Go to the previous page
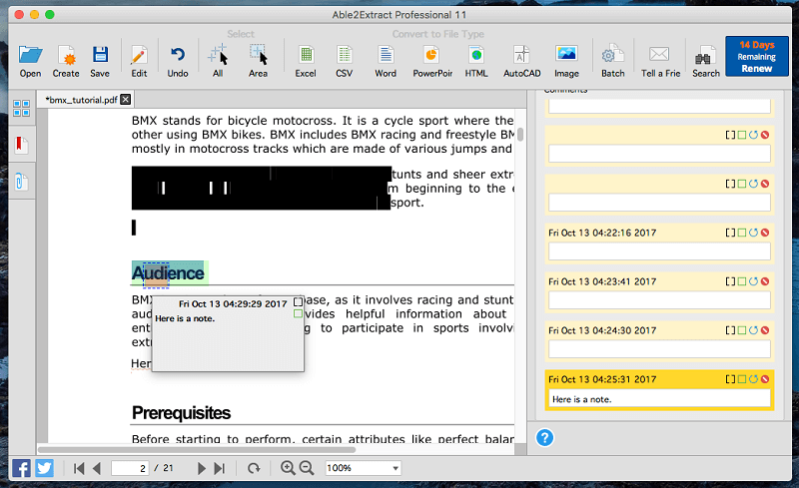 click(x=97, y=468)
